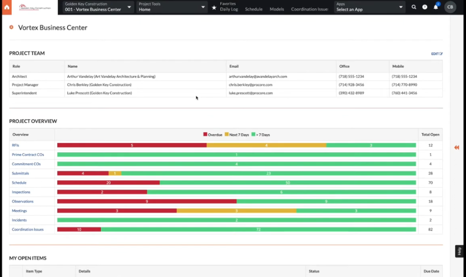Open Daily Log from favorites
The width and height of the screenshot is (466, 277).
(x=229, y=9)
